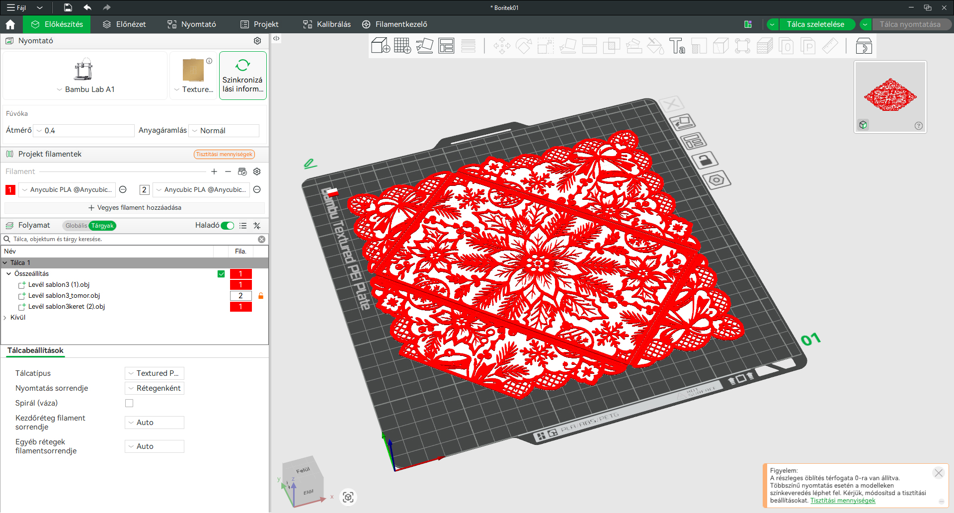Viewport: 954px width, 513px height.
Task: Switch process scope to Globális
Action: click(76, 226)
